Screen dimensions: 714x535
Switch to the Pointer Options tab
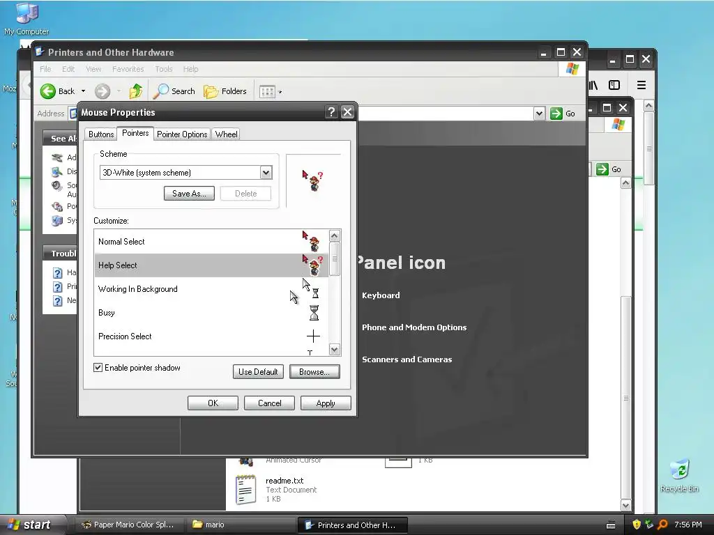pos(182,134)
